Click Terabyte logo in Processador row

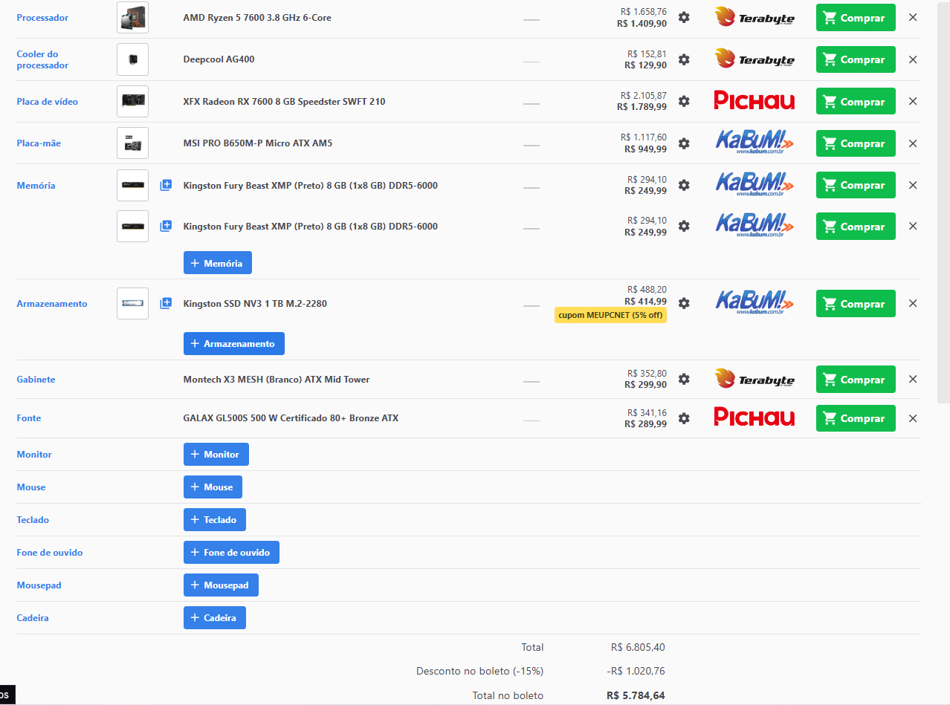[x=754, y=17]
